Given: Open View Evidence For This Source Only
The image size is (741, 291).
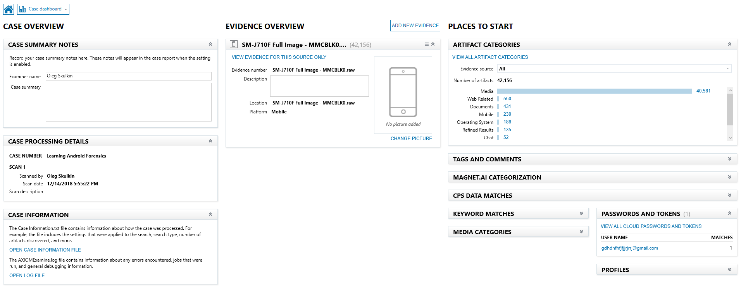Looking at the screenshot, I should pos(279,57).
